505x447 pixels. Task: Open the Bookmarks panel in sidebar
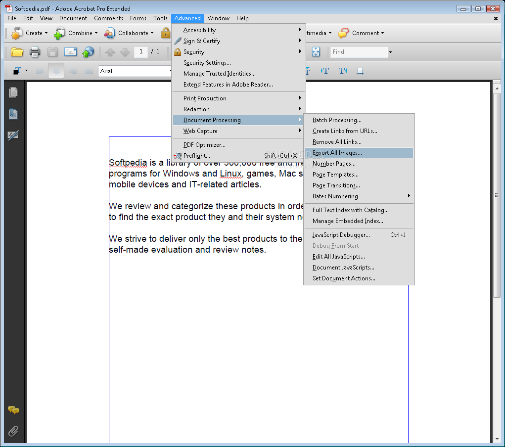(x=13, y=114)
